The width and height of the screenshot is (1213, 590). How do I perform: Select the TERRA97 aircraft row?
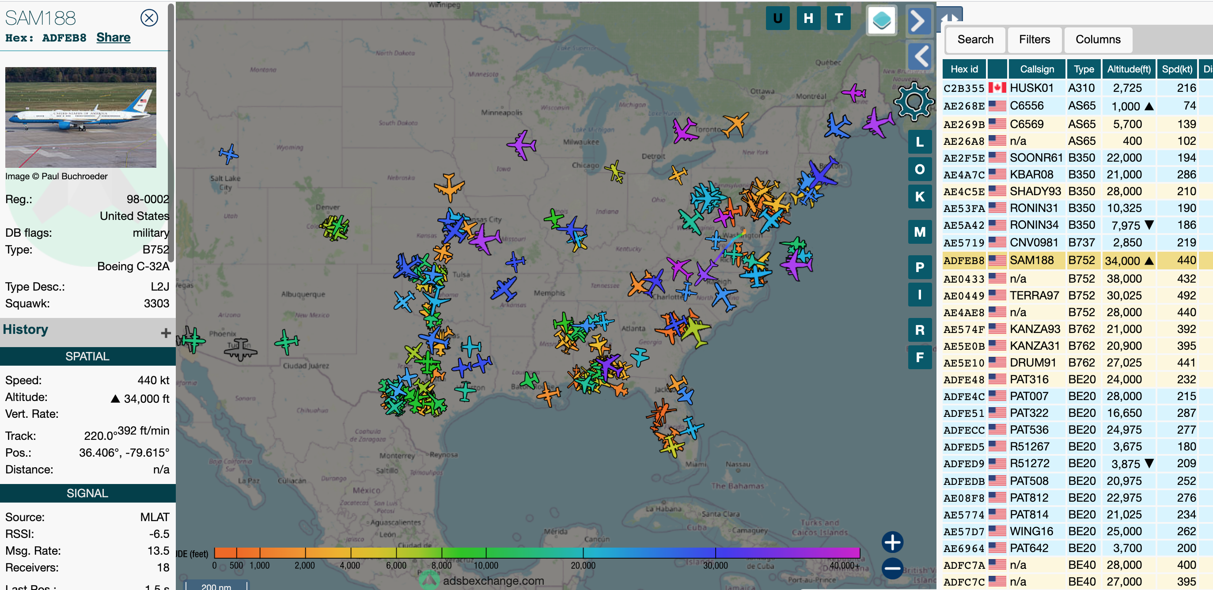(x=1077, y=296)
